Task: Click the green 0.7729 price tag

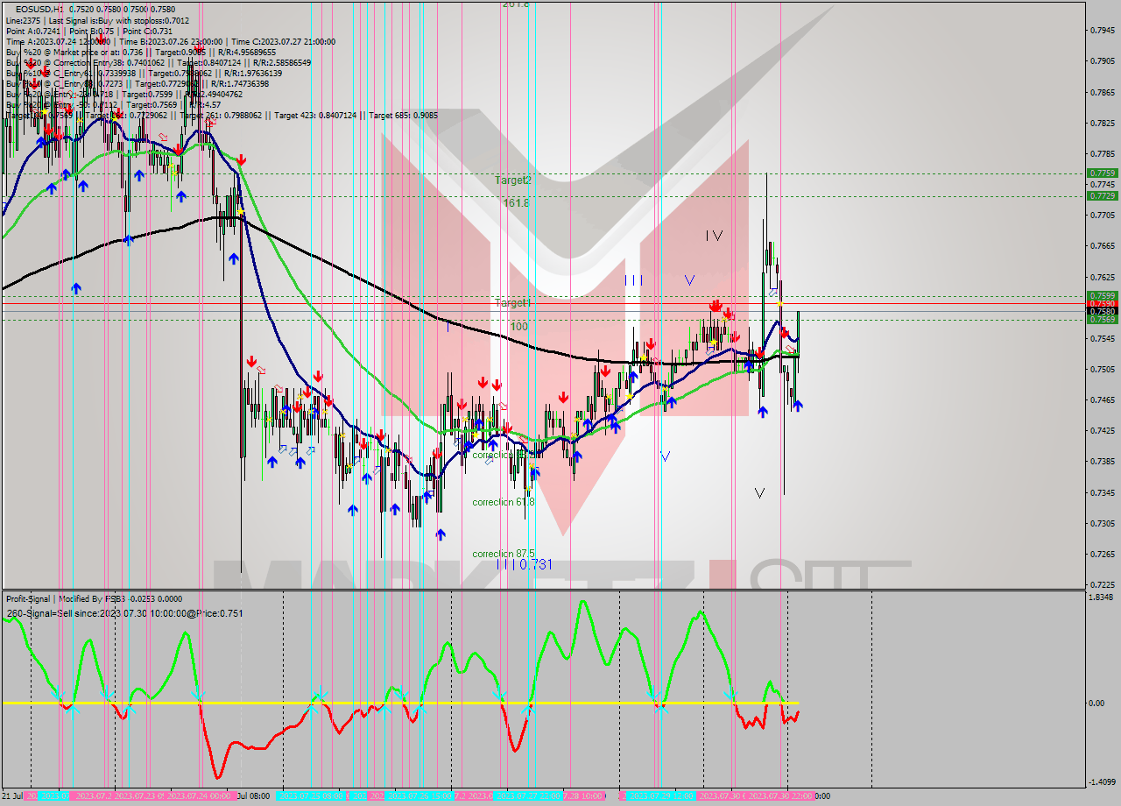Action: (1102, 196)
